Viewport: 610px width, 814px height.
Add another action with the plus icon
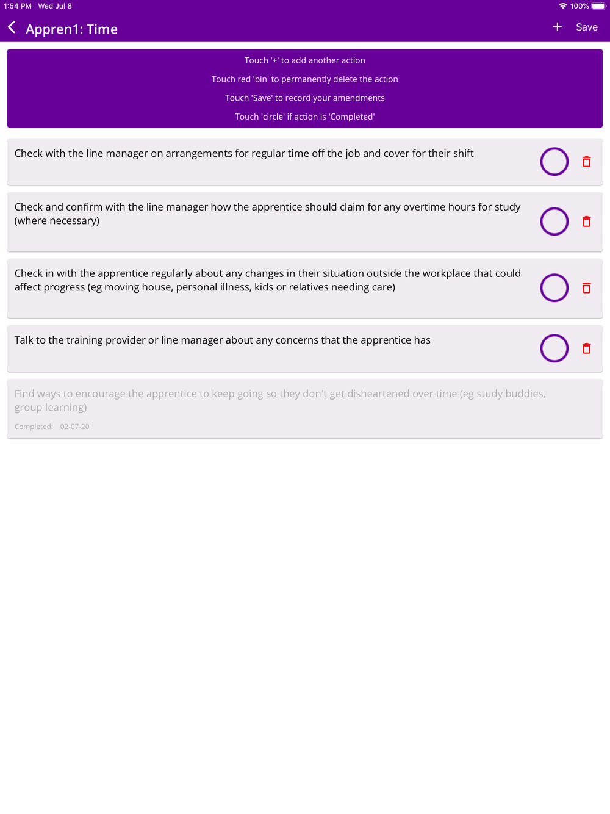(x=557, y=27)
